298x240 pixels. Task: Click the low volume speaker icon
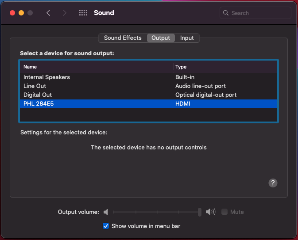tap(106, 212)
